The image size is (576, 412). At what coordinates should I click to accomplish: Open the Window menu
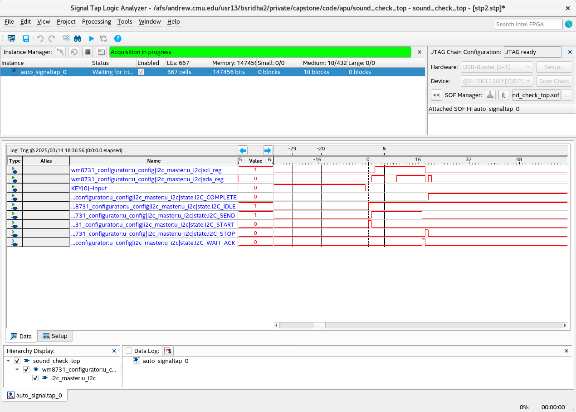150,21
